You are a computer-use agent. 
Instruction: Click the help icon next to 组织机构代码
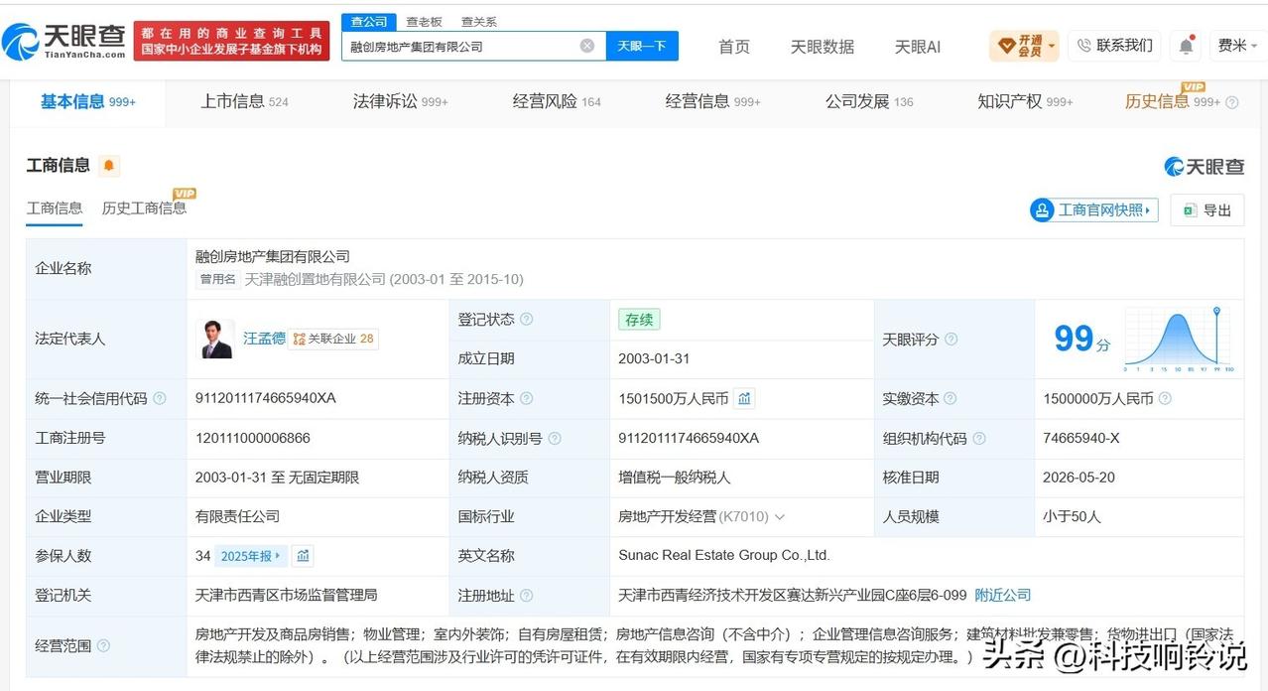[978, 439]
